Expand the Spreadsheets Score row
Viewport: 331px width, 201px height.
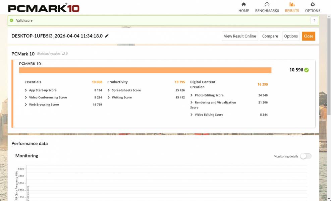pos(109,90)
